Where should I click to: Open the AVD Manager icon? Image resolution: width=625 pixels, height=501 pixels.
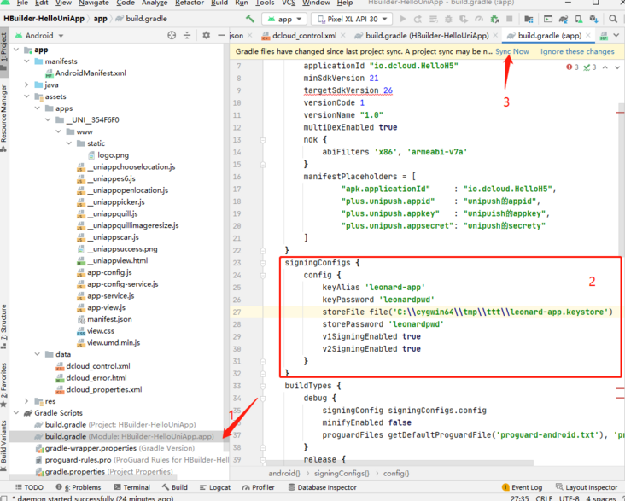(578, 19)
